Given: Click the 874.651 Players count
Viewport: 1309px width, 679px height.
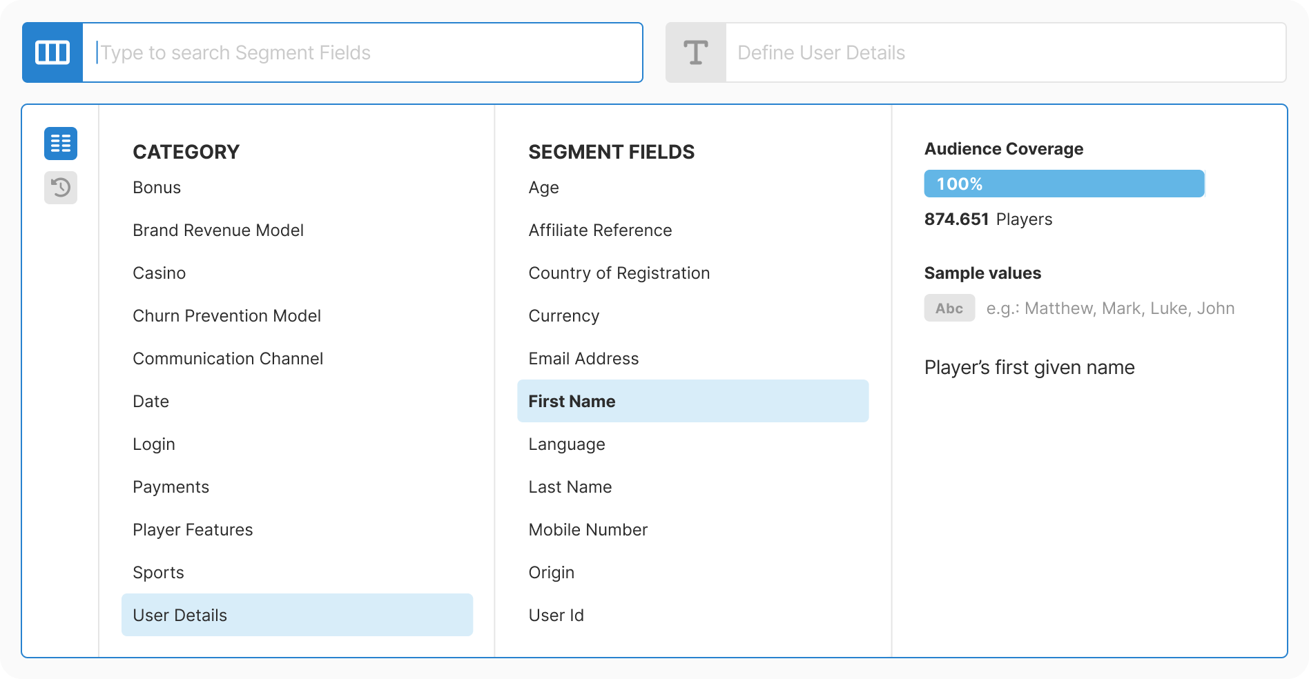Looking at the screenshot, I should tap(988, 219).
